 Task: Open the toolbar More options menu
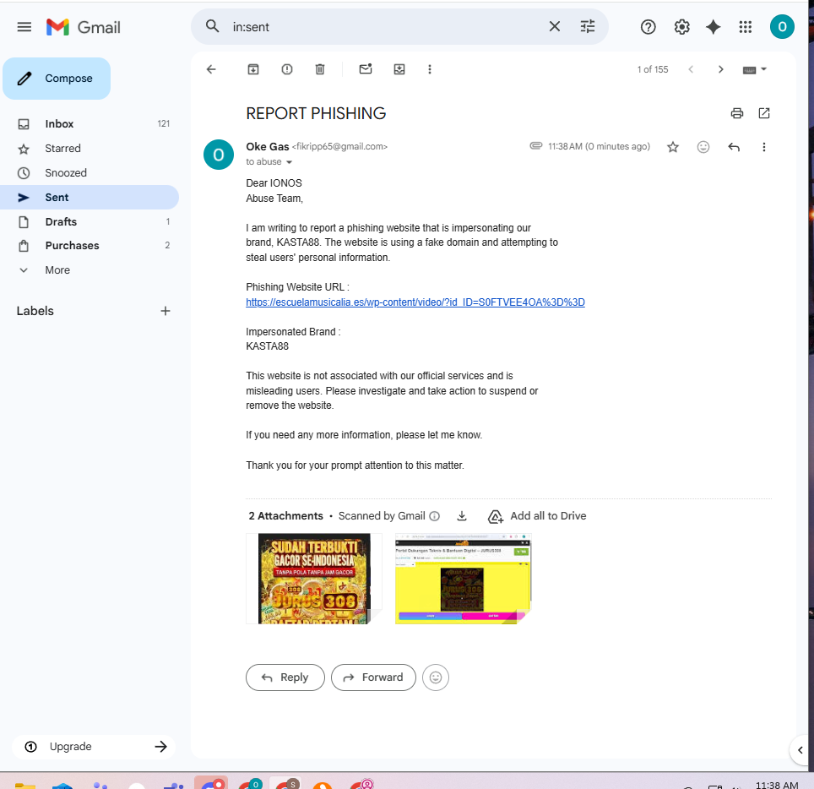[x=430, y=69]
